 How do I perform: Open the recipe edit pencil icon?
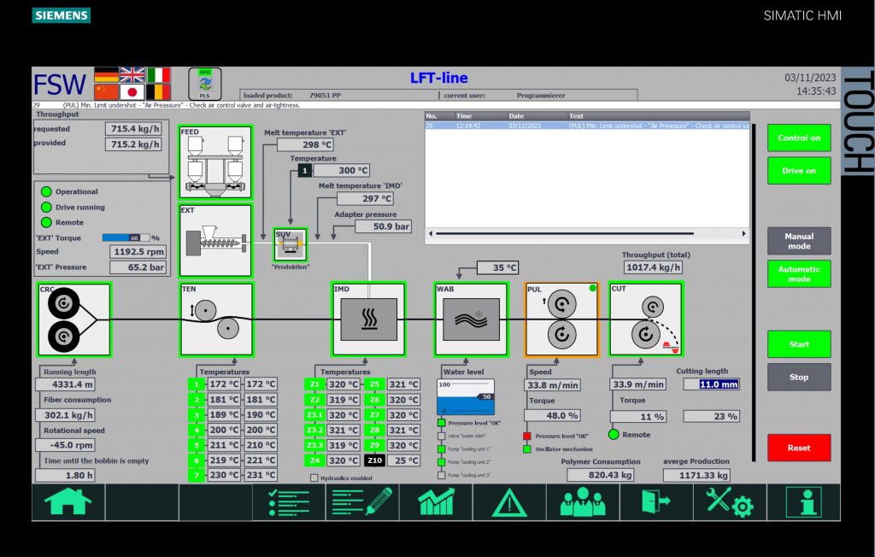click(x=362, y=502)
